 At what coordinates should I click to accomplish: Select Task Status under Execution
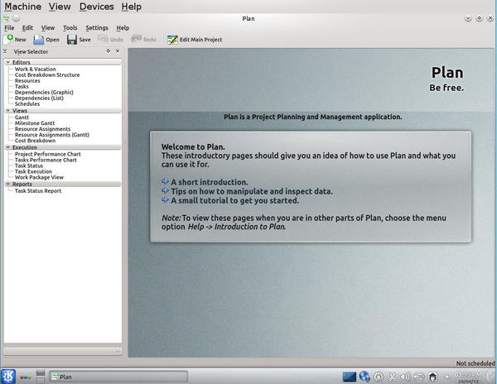[x=29, y=166]
